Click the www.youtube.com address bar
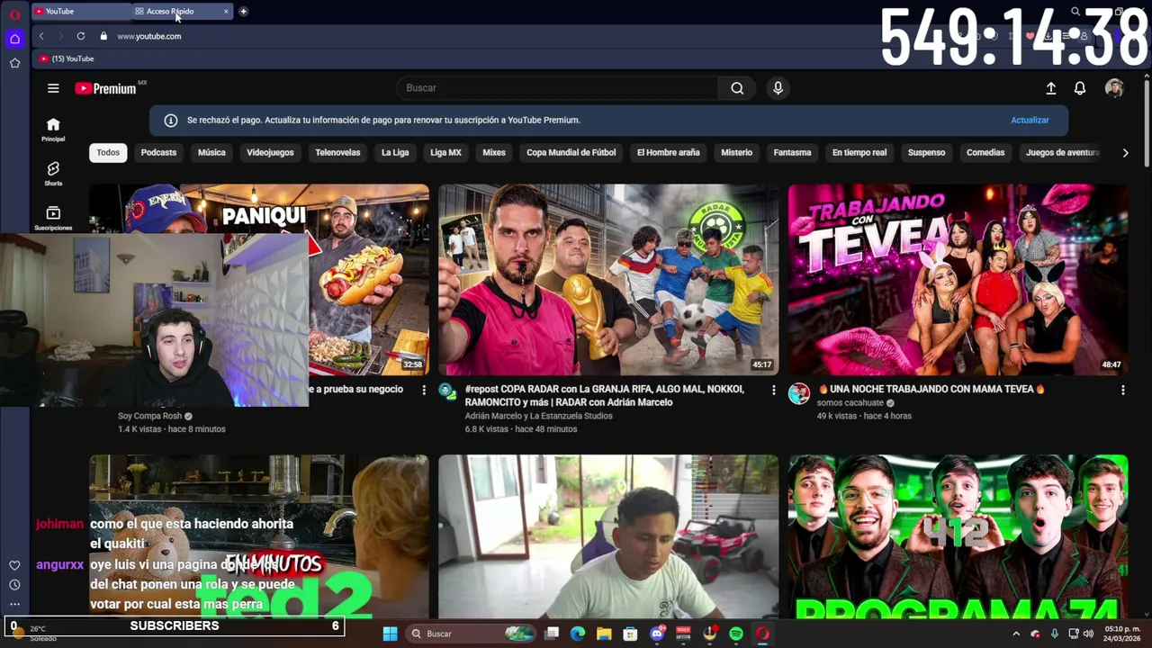Viewport: 1152px width, 648px height. tap(149, 36)
